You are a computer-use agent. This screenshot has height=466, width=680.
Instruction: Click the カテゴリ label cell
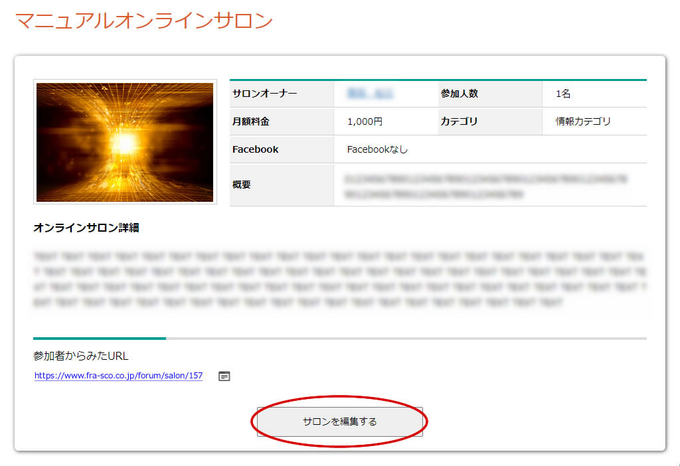(490, 121)
